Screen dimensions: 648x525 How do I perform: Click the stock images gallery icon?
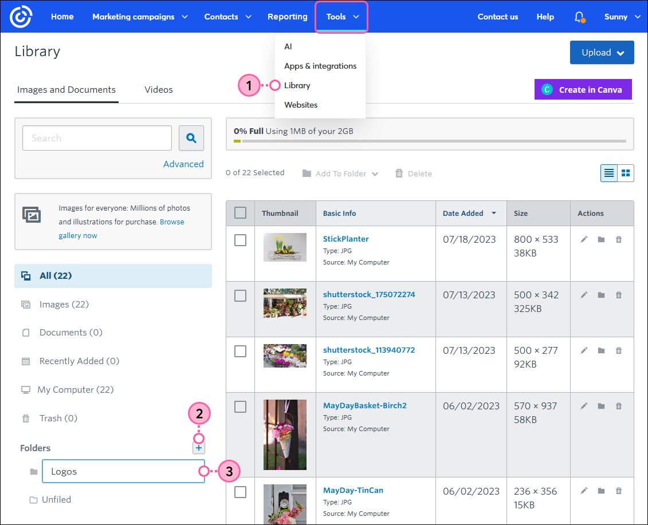tap(32, 215)
